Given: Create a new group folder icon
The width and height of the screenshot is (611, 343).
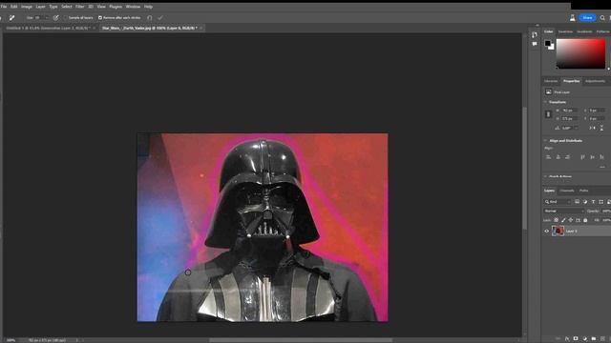Looking at the screenshot, I should click(x=594, y=339).
